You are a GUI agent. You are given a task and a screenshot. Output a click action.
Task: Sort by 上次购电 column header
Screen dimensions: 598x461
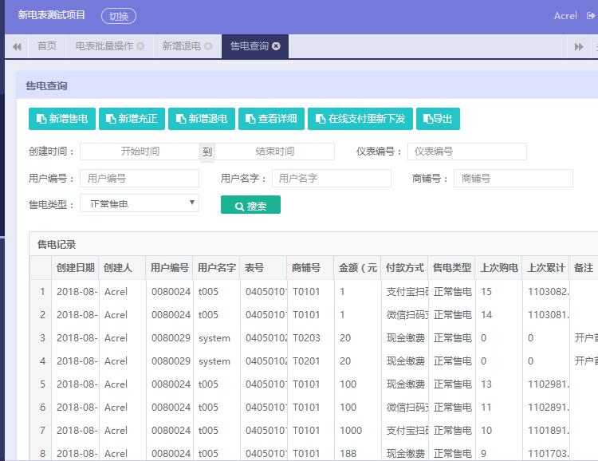coord(499,268)
